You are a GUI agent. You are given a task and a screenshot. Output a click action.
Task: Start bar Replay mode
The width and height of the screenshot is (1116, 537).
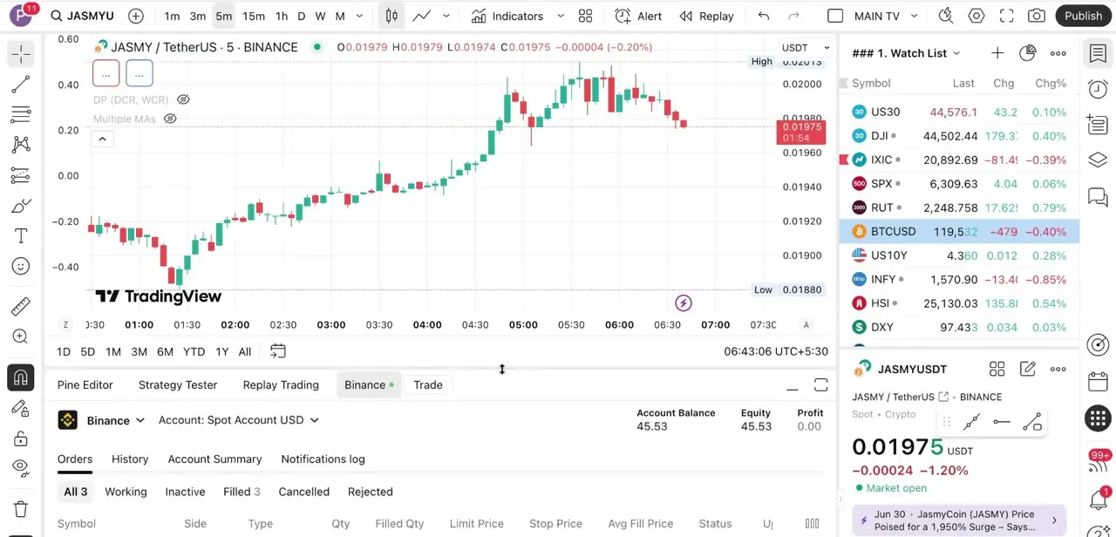706,16
